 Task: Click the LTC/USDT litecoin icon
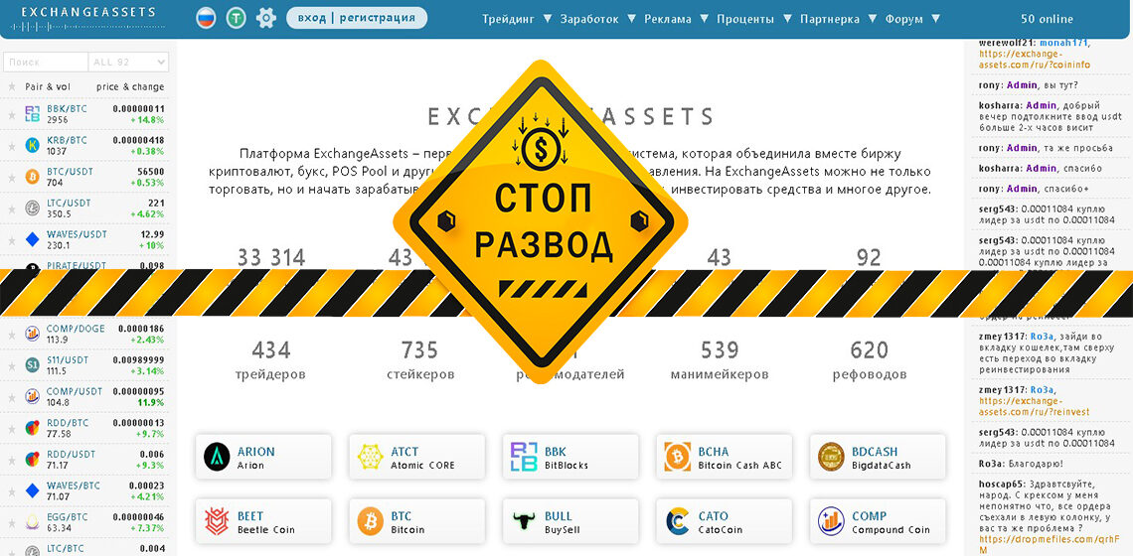(x=33, y=208)
